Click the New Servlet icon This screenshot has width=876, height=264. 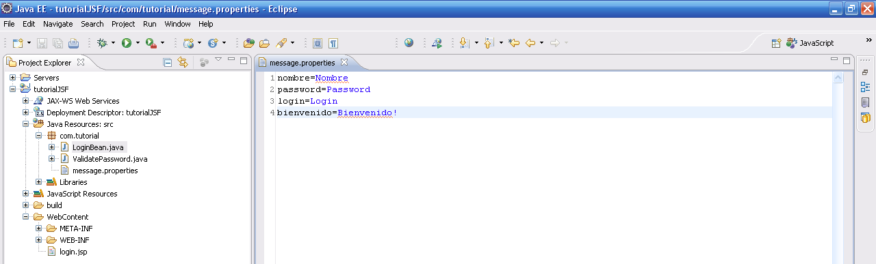[213, 43]
